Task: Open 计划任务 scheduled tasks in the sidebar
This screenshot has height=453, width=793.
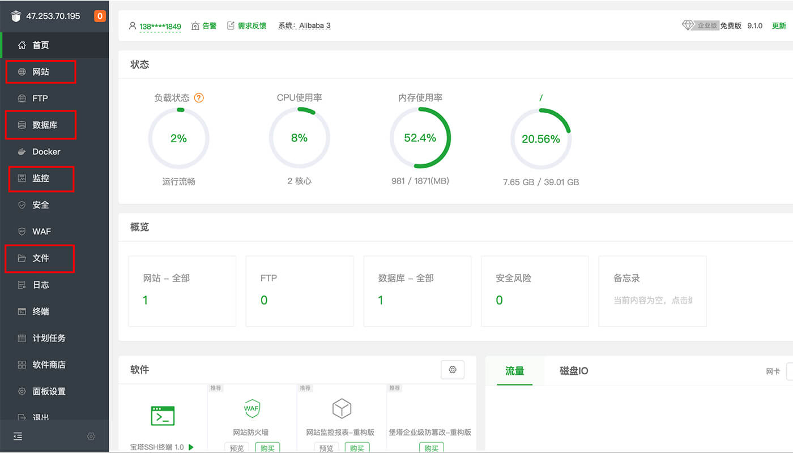Action: point(54,338)
